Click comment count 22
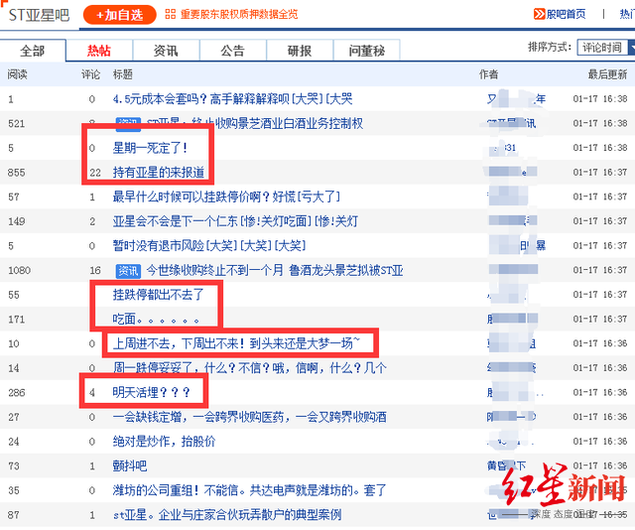This screenshot has width=635, height=530. tap(95, 173)
